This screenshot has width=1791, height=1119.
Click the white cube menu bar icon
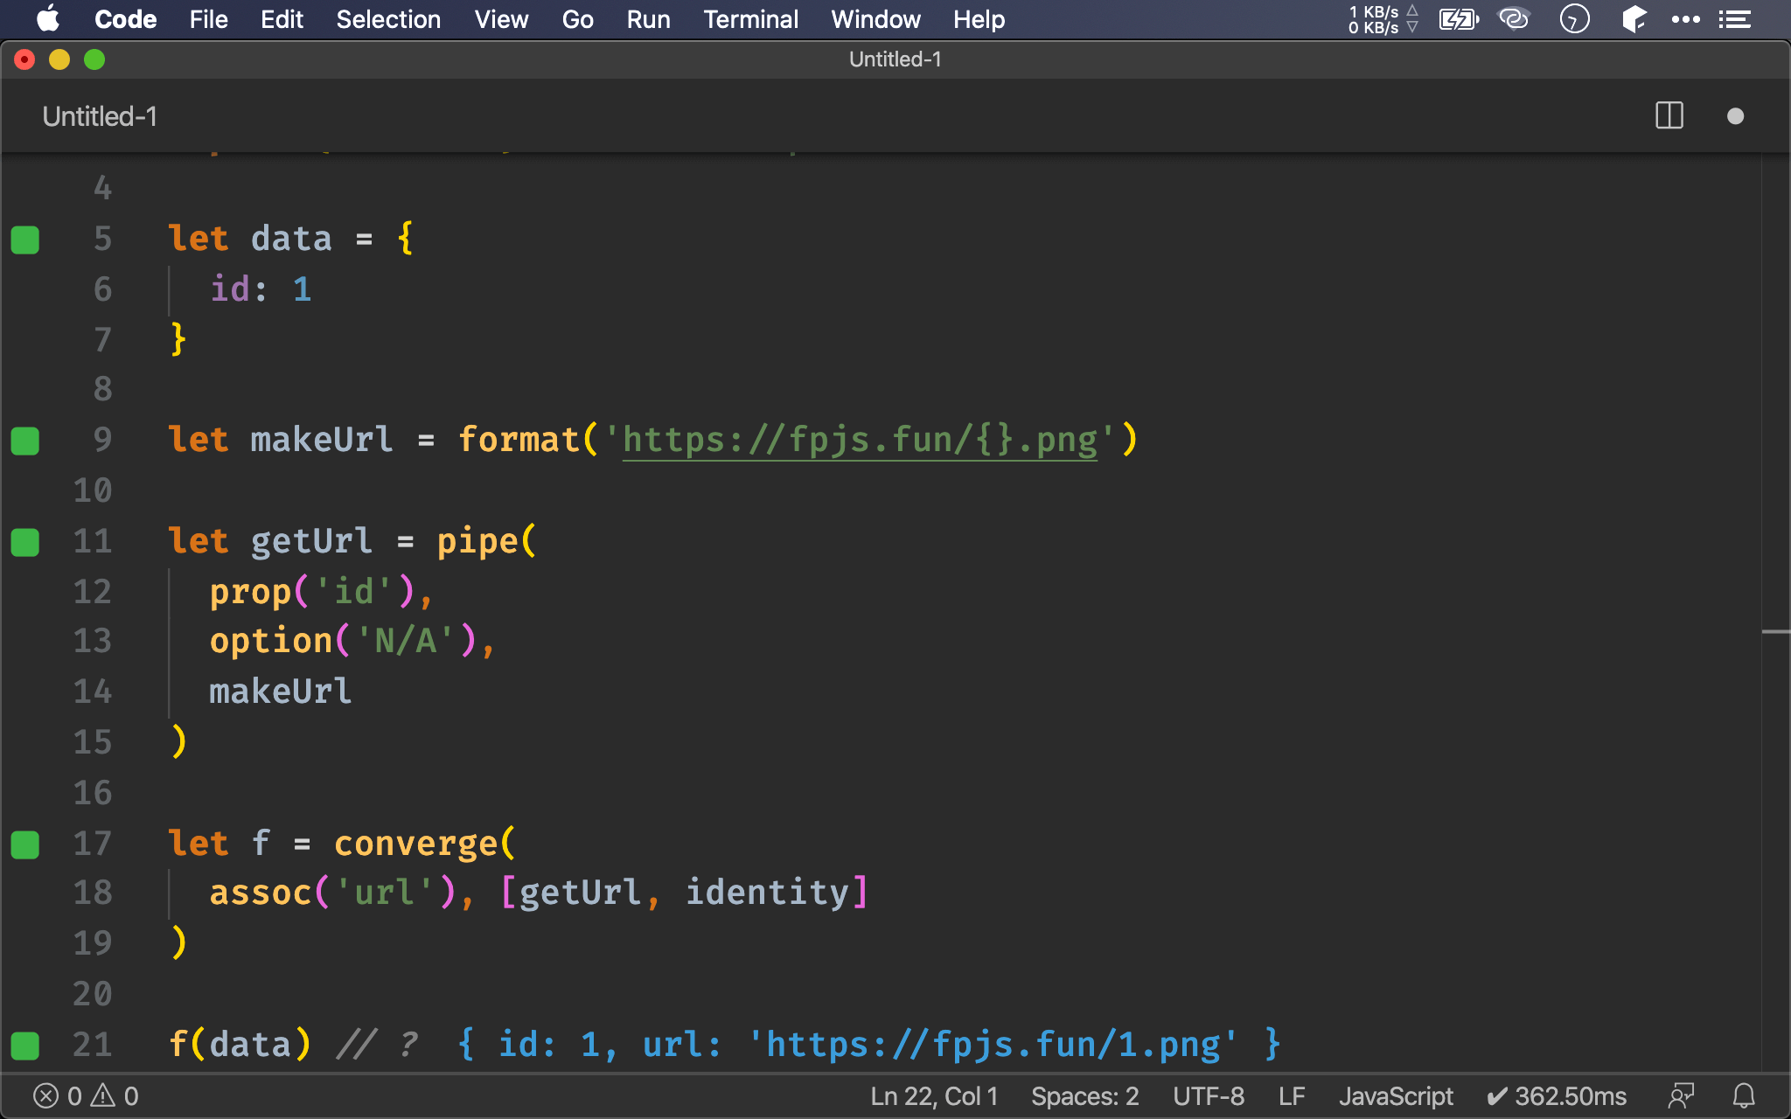1633,19
